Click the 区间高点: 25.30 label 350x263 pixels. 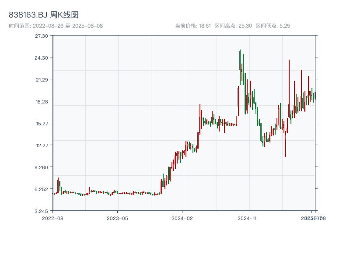[x=233, y=26]
